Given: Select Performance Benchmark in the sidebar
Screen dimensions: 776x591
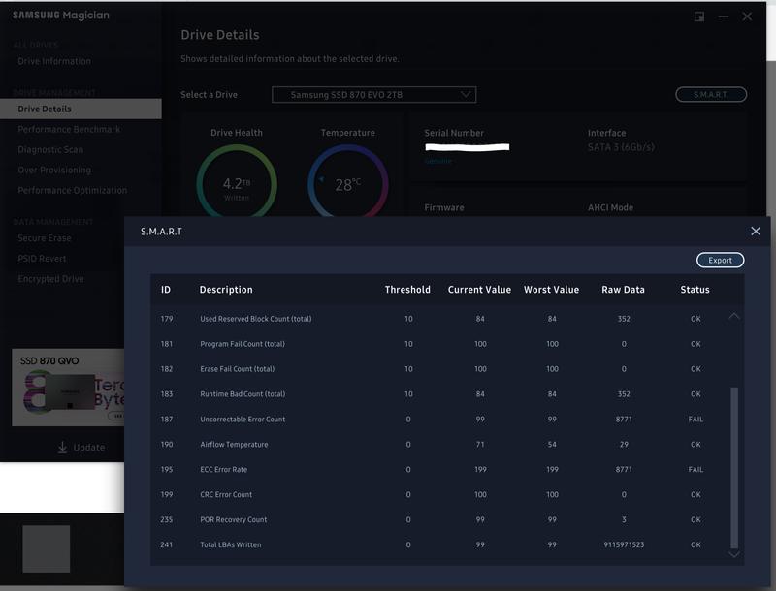Looking at the screenshot, I should coord(69,129).
